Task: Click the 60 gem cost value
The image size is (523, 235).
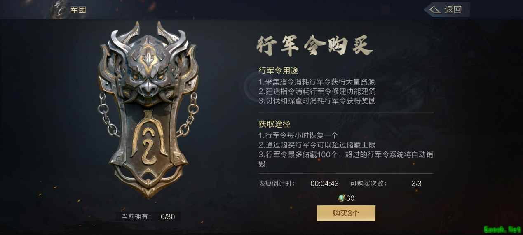Action: coord(350,198)
